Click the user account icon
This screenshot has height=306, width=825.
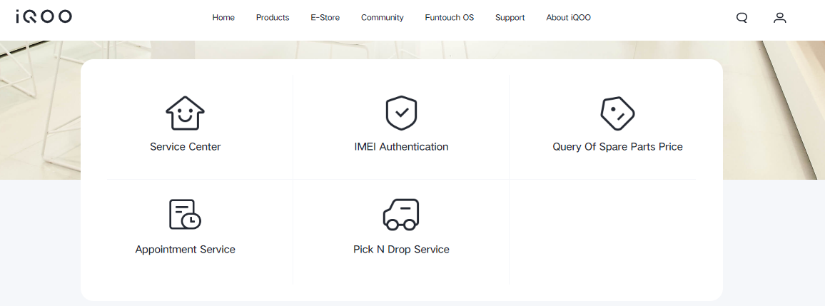click(780, 18)
